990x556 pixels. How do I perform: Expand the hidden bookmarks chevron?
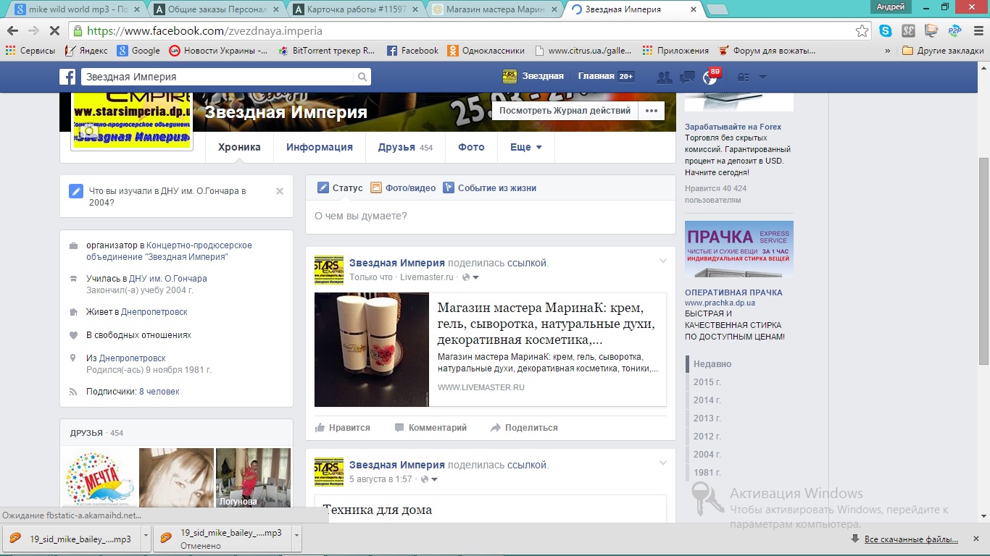[888, 51]
